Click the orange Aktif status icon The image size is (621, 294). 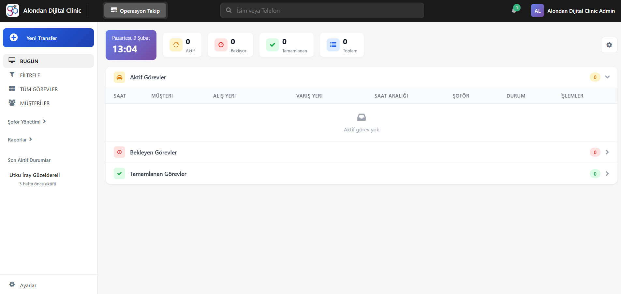click(x=176, y=45)
